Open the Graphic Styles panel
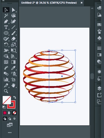The width and height of the screenshot is (104, 138). pos(99,79)
